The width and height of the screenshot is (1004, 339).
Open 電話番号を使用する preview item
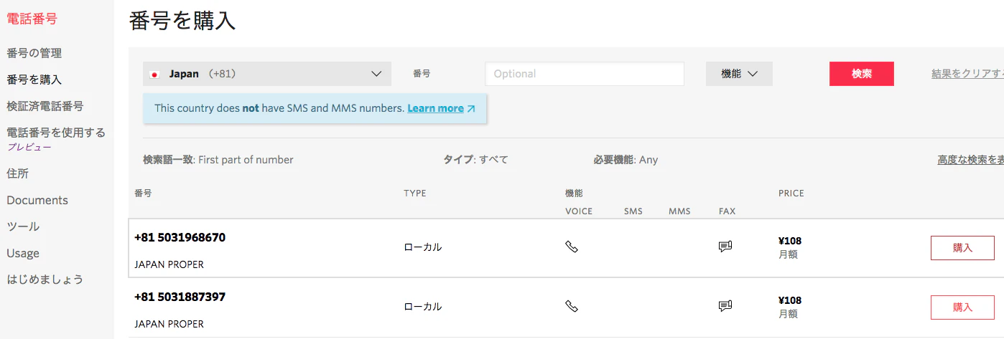tap(56, 133)
